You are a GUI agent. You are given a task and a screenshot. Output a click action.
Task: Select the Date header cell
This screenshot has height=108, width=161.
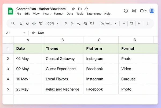click(x=28, y=48)
